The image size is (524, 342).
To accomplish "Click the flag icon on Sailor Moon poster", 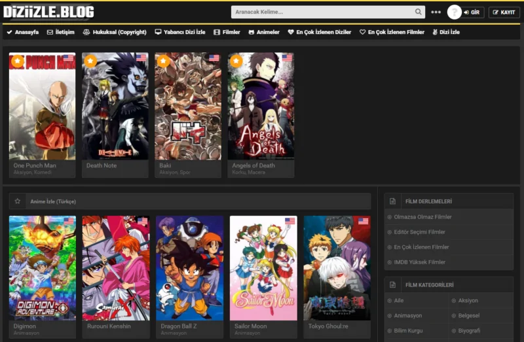I will point(290,221).
